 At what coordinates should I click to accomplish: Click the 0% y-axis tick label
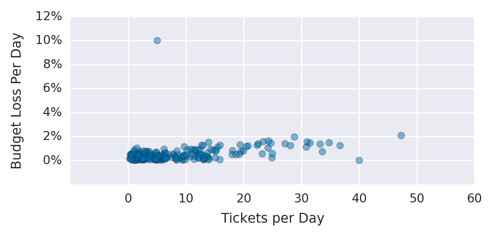pyautogui.click(x=52, y=160)
